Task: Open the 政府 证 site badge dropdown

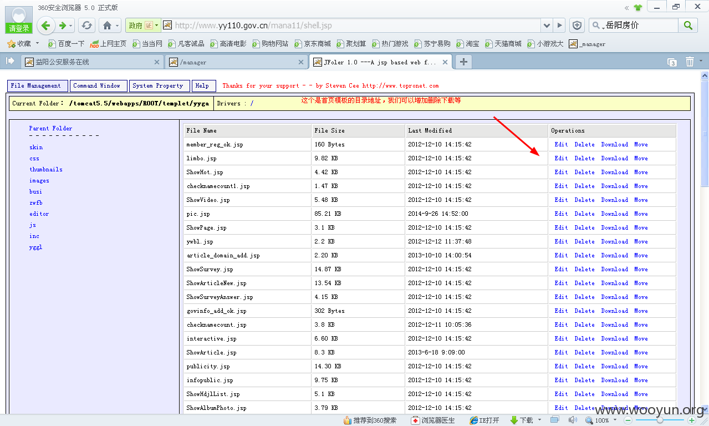Action: [143, 26]
